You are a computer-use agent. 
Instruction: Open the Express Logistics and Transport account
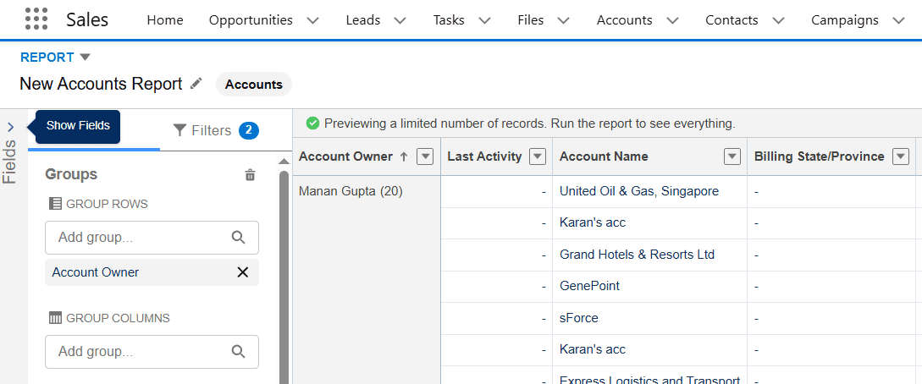click(649, 379)
